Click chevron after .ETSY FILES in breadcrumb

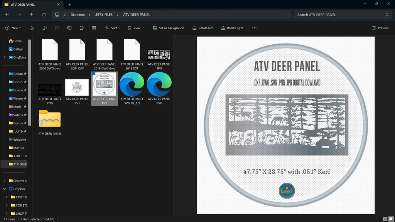(118, 15)
